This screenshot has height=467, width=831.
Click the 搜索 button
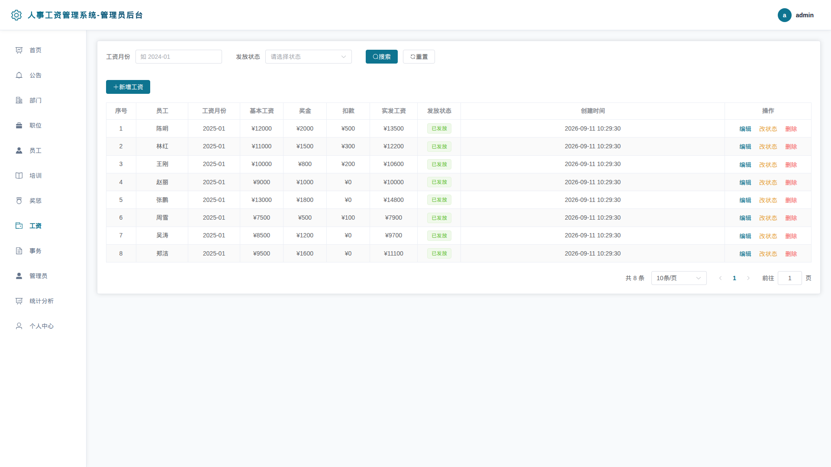[x=382, y=57]
